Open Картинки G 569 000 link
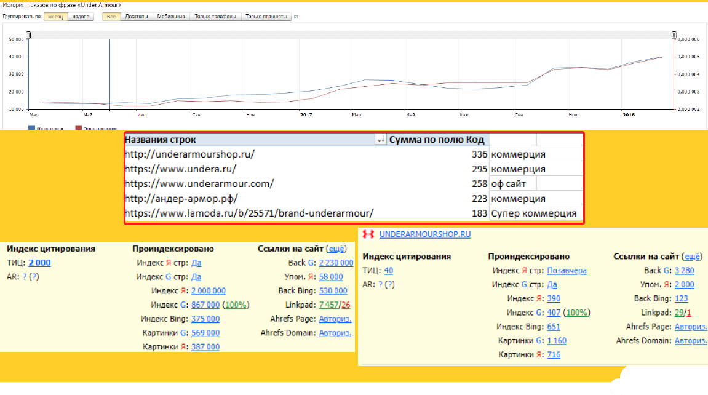This screenshot has width=708, height=395. pyautogui.click(x=205, y=333)
